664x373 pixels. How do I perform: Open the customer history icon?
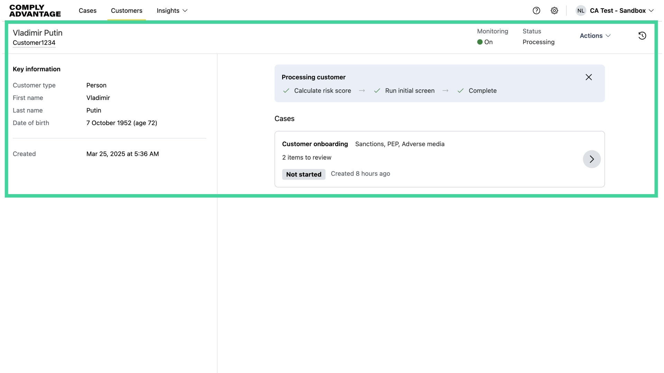(x=642, y=36)
